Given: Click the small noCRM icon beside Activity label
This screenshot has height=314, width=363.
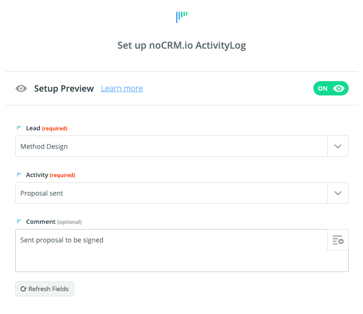Looking at the screenshot, I should pyautogui.click(x=19, y=175).
